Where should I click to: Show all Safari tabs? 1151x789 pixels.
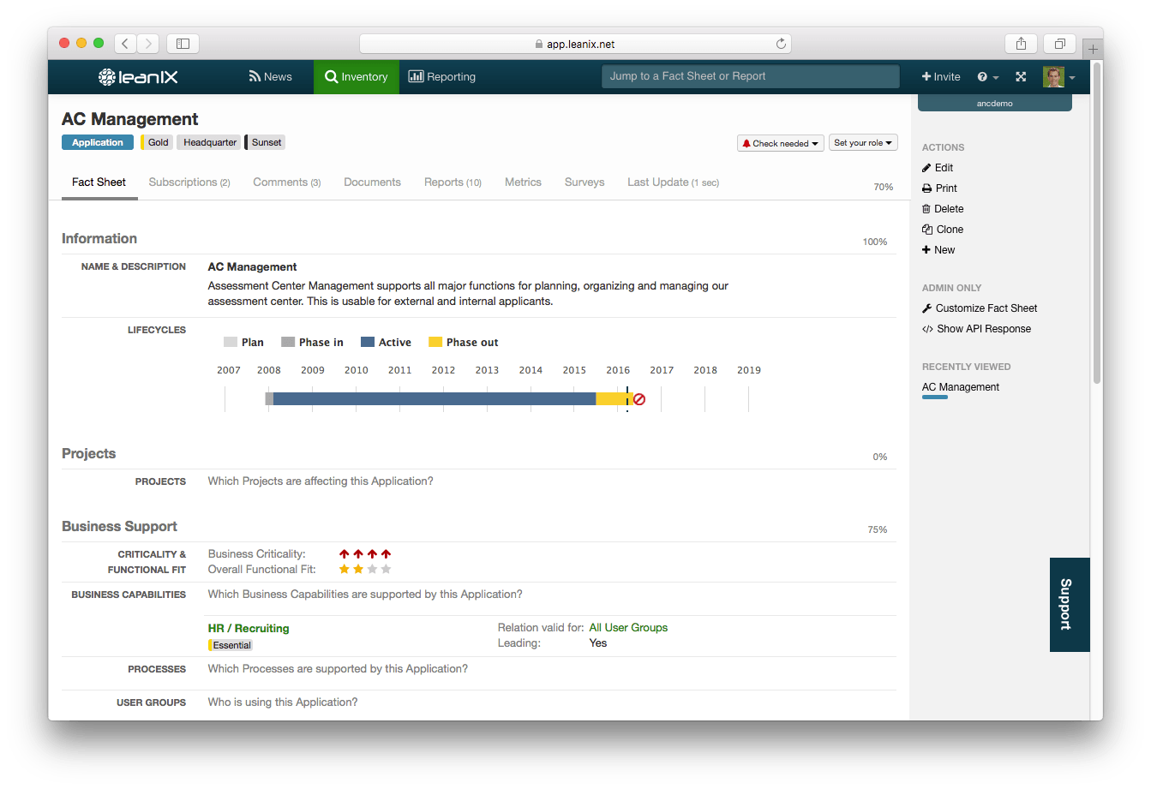(1060, 44)
